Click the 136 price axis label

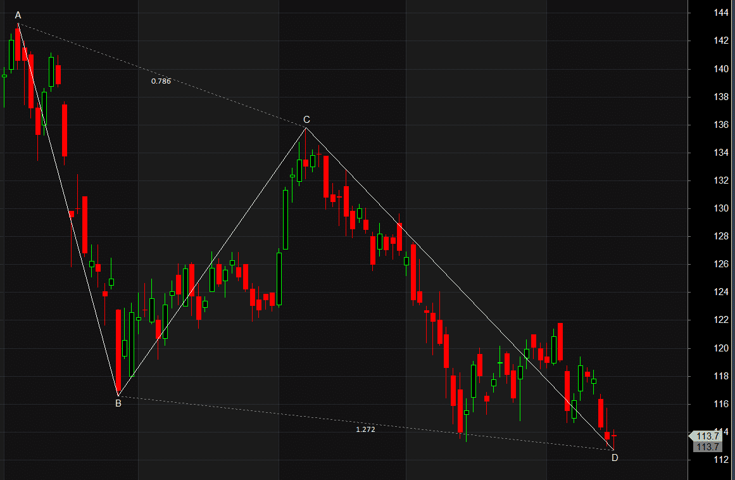(720, 125)
